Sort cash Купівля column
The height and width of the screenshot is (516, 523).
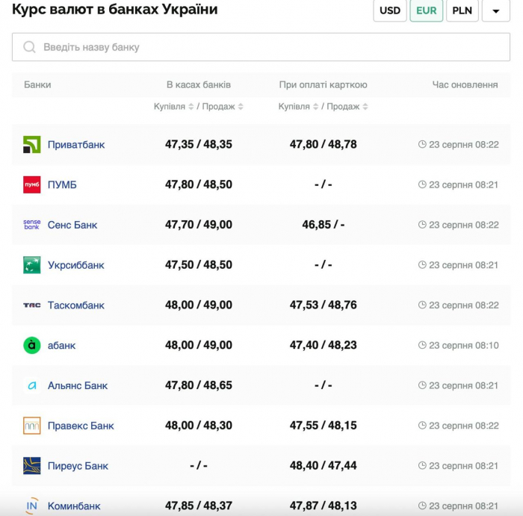coord(191,107)
